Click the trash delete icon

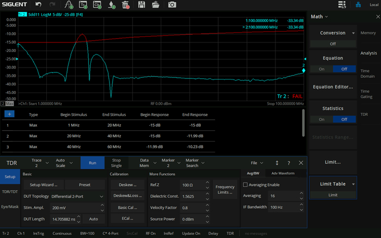125,4
